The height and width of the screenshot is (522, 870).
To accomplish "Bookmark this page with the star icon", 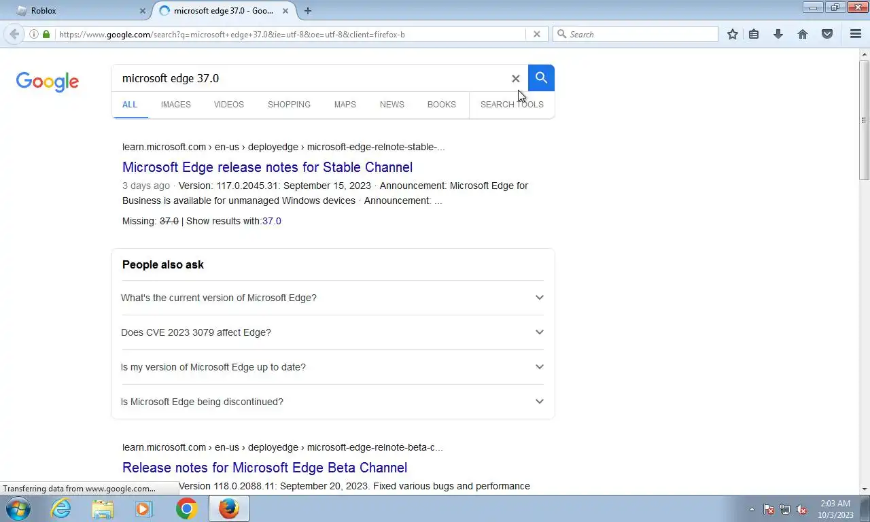I will point(733,34).
